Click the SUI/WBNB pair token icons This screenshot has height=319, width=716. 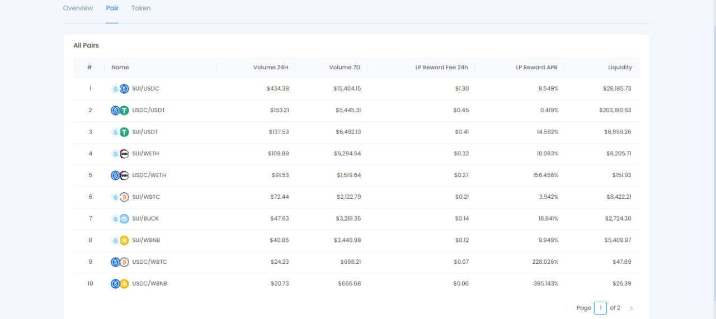(120, 240)
